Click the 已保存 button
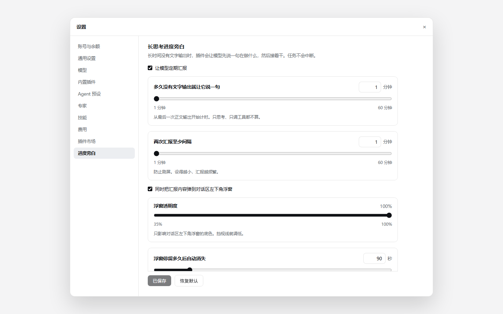The image size is (503, 314). point(159,281)
